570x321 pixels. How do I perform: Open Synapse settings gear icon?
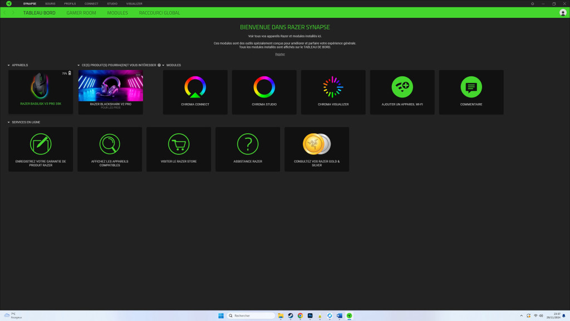pos(533,4)
